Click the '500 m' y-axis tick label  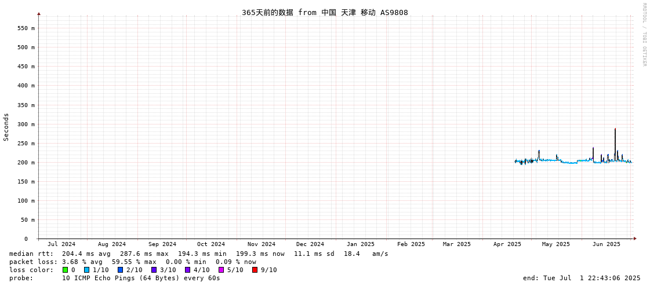click(27, 47)
